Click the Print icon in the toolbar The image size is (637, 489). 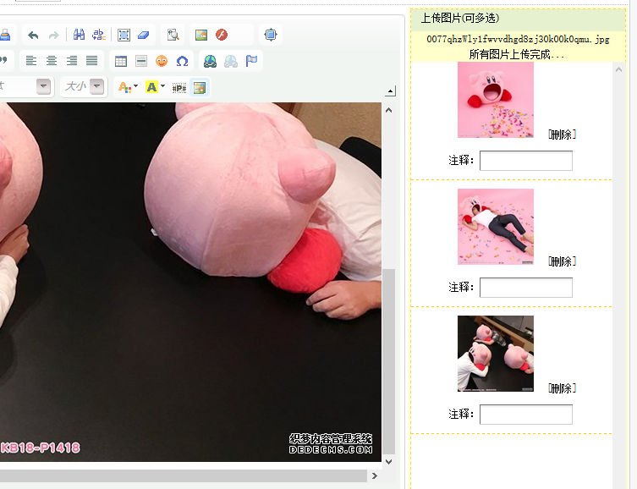pos(5,35)
